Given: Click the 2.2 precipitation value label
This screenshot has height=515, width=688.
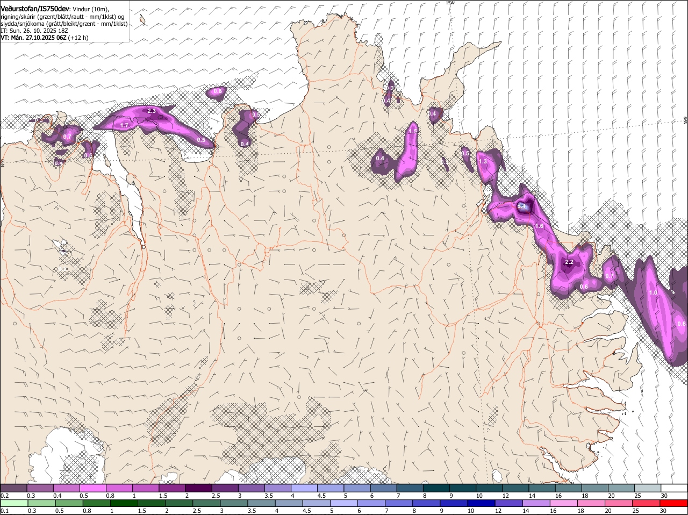Looking at the screenshot, I should pos(569,262).
